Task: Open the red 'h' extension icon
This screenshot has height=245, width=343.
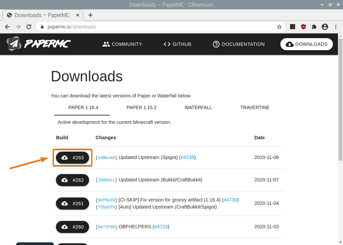Action: point(292,27)
